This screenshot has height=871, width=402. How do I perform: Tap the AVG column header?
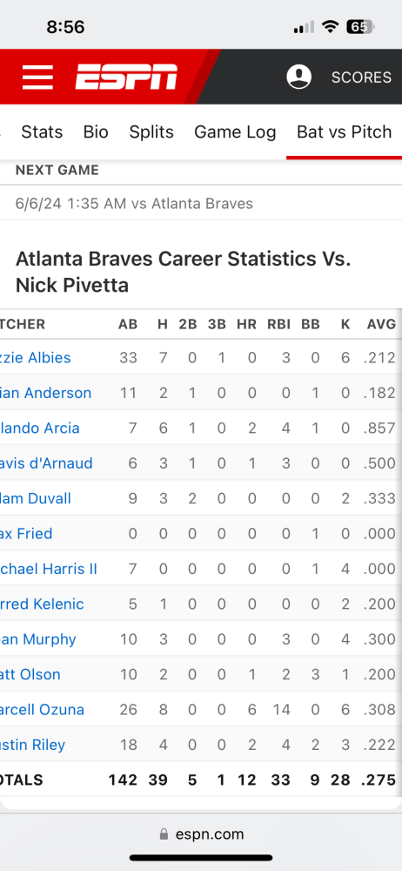click(x=381, y=324)
